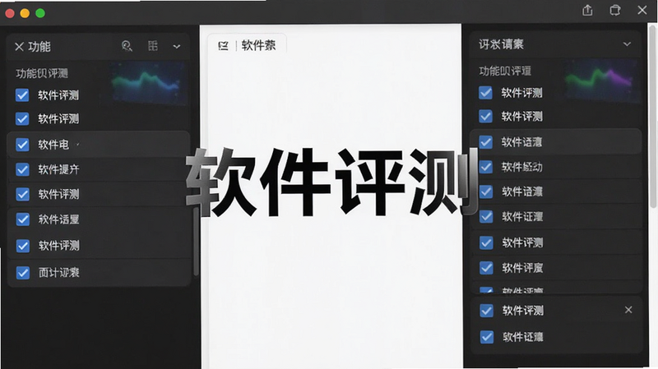Toggle the last checkbox in the bottom-right card
The width and height of the screenshot is (658, 369).
click(x=486, y=337)
